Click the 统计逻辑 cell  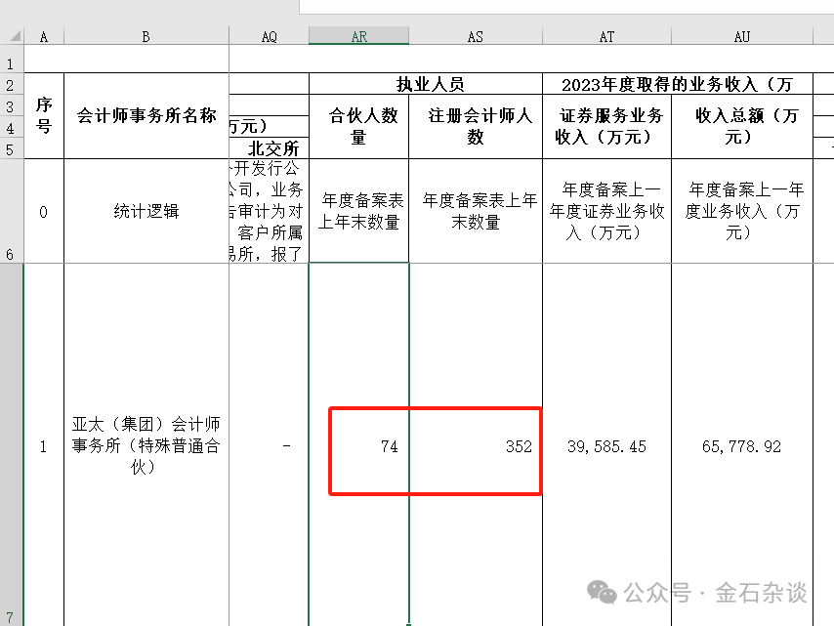pyautogui.click(x=146, y=211)
